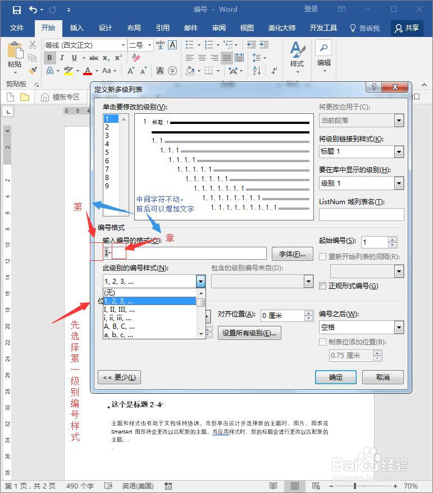Click the Line Spacing icon
Screen dimensions: 433x493
click(257, 58)
